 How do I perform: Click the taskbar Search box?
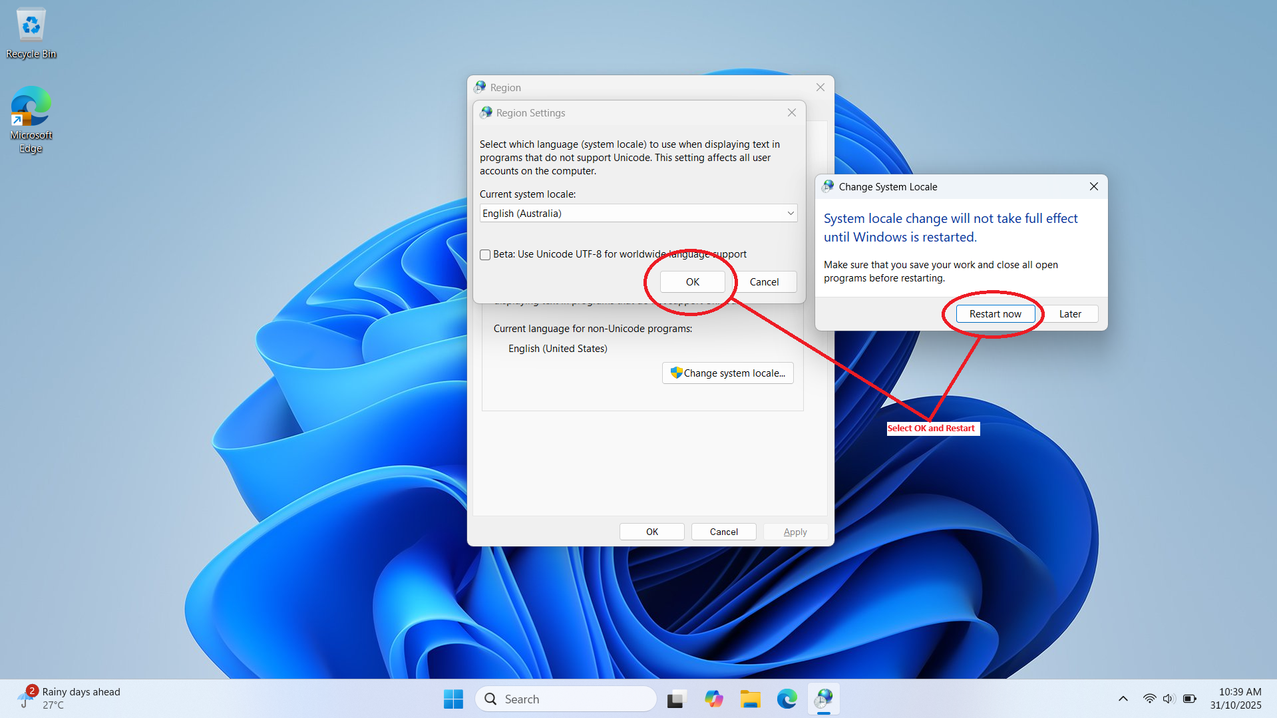click(x=566, y=699)
